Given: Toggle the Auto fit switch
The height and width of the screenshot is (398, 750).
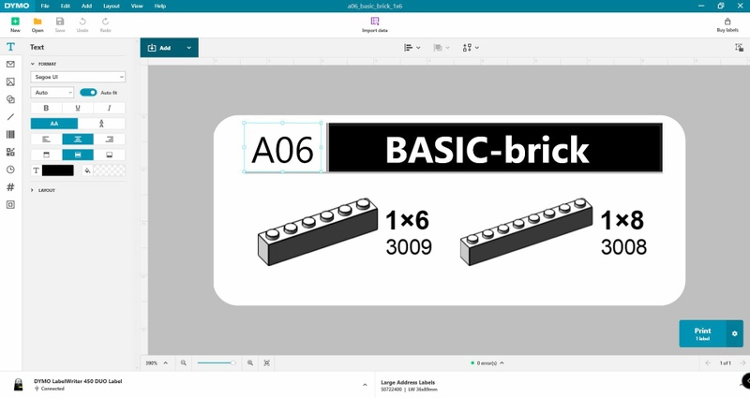Looking at the screenshot, I should click(x=88, y=92).
